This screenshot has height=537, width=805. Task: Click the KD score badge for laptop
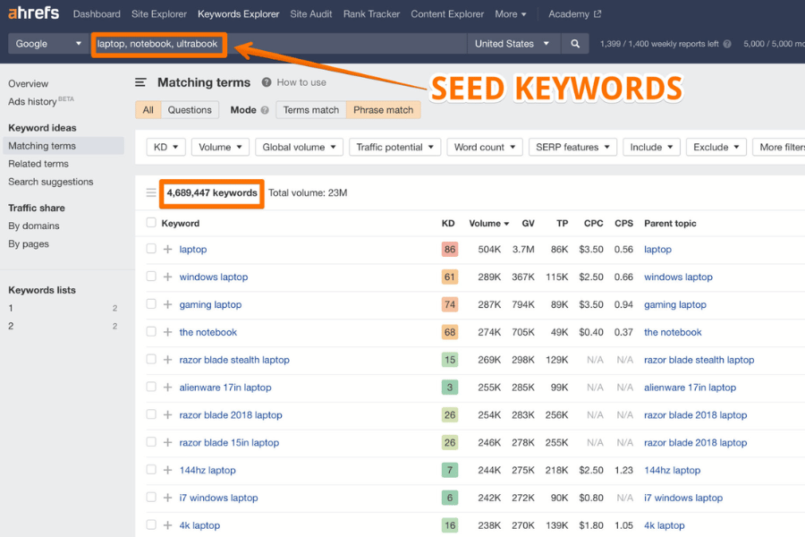(x=449, y=249)
